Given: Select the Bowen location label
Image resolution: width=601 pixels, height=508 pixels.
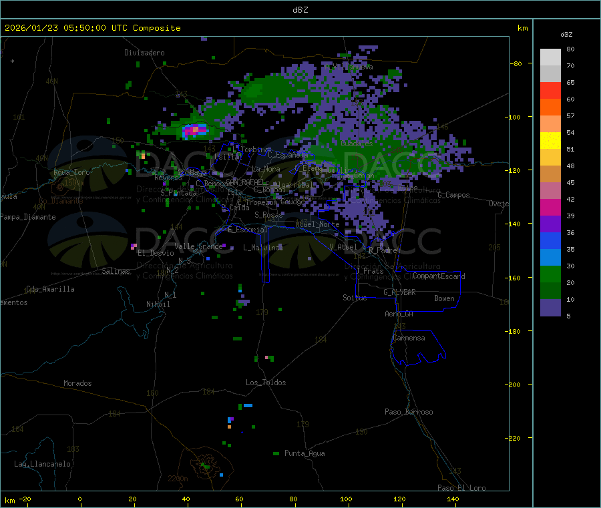Looking at the screenshot, I should 444,298.
